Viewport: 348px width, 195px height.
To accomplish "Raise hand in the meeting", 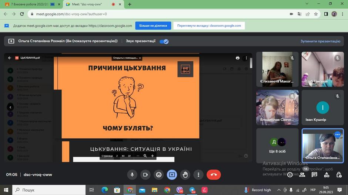I will [x=185, y=175].
